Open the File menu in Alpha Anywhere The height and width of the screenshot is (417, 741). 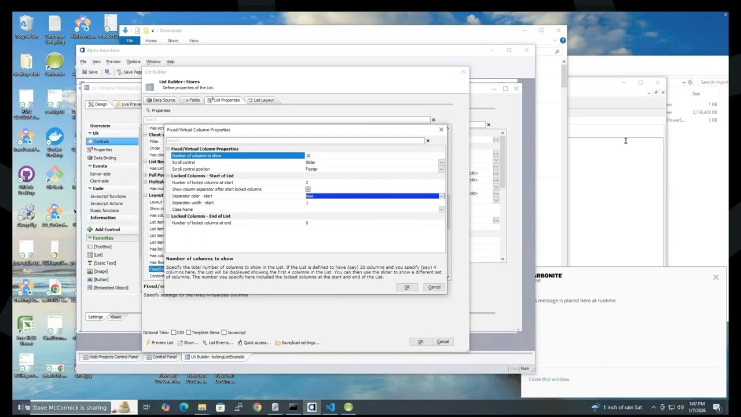coord(83,61)
